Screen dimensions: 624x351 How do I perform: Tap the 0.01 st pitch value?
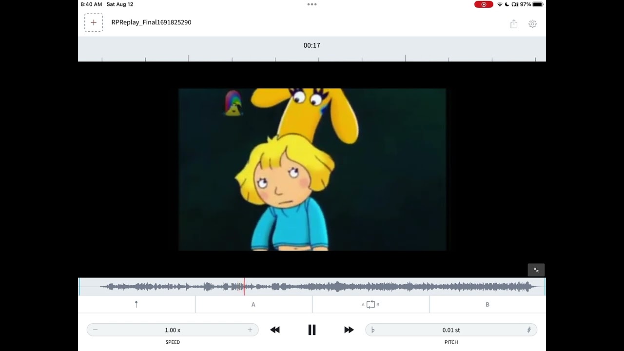(x=451, y=330)
